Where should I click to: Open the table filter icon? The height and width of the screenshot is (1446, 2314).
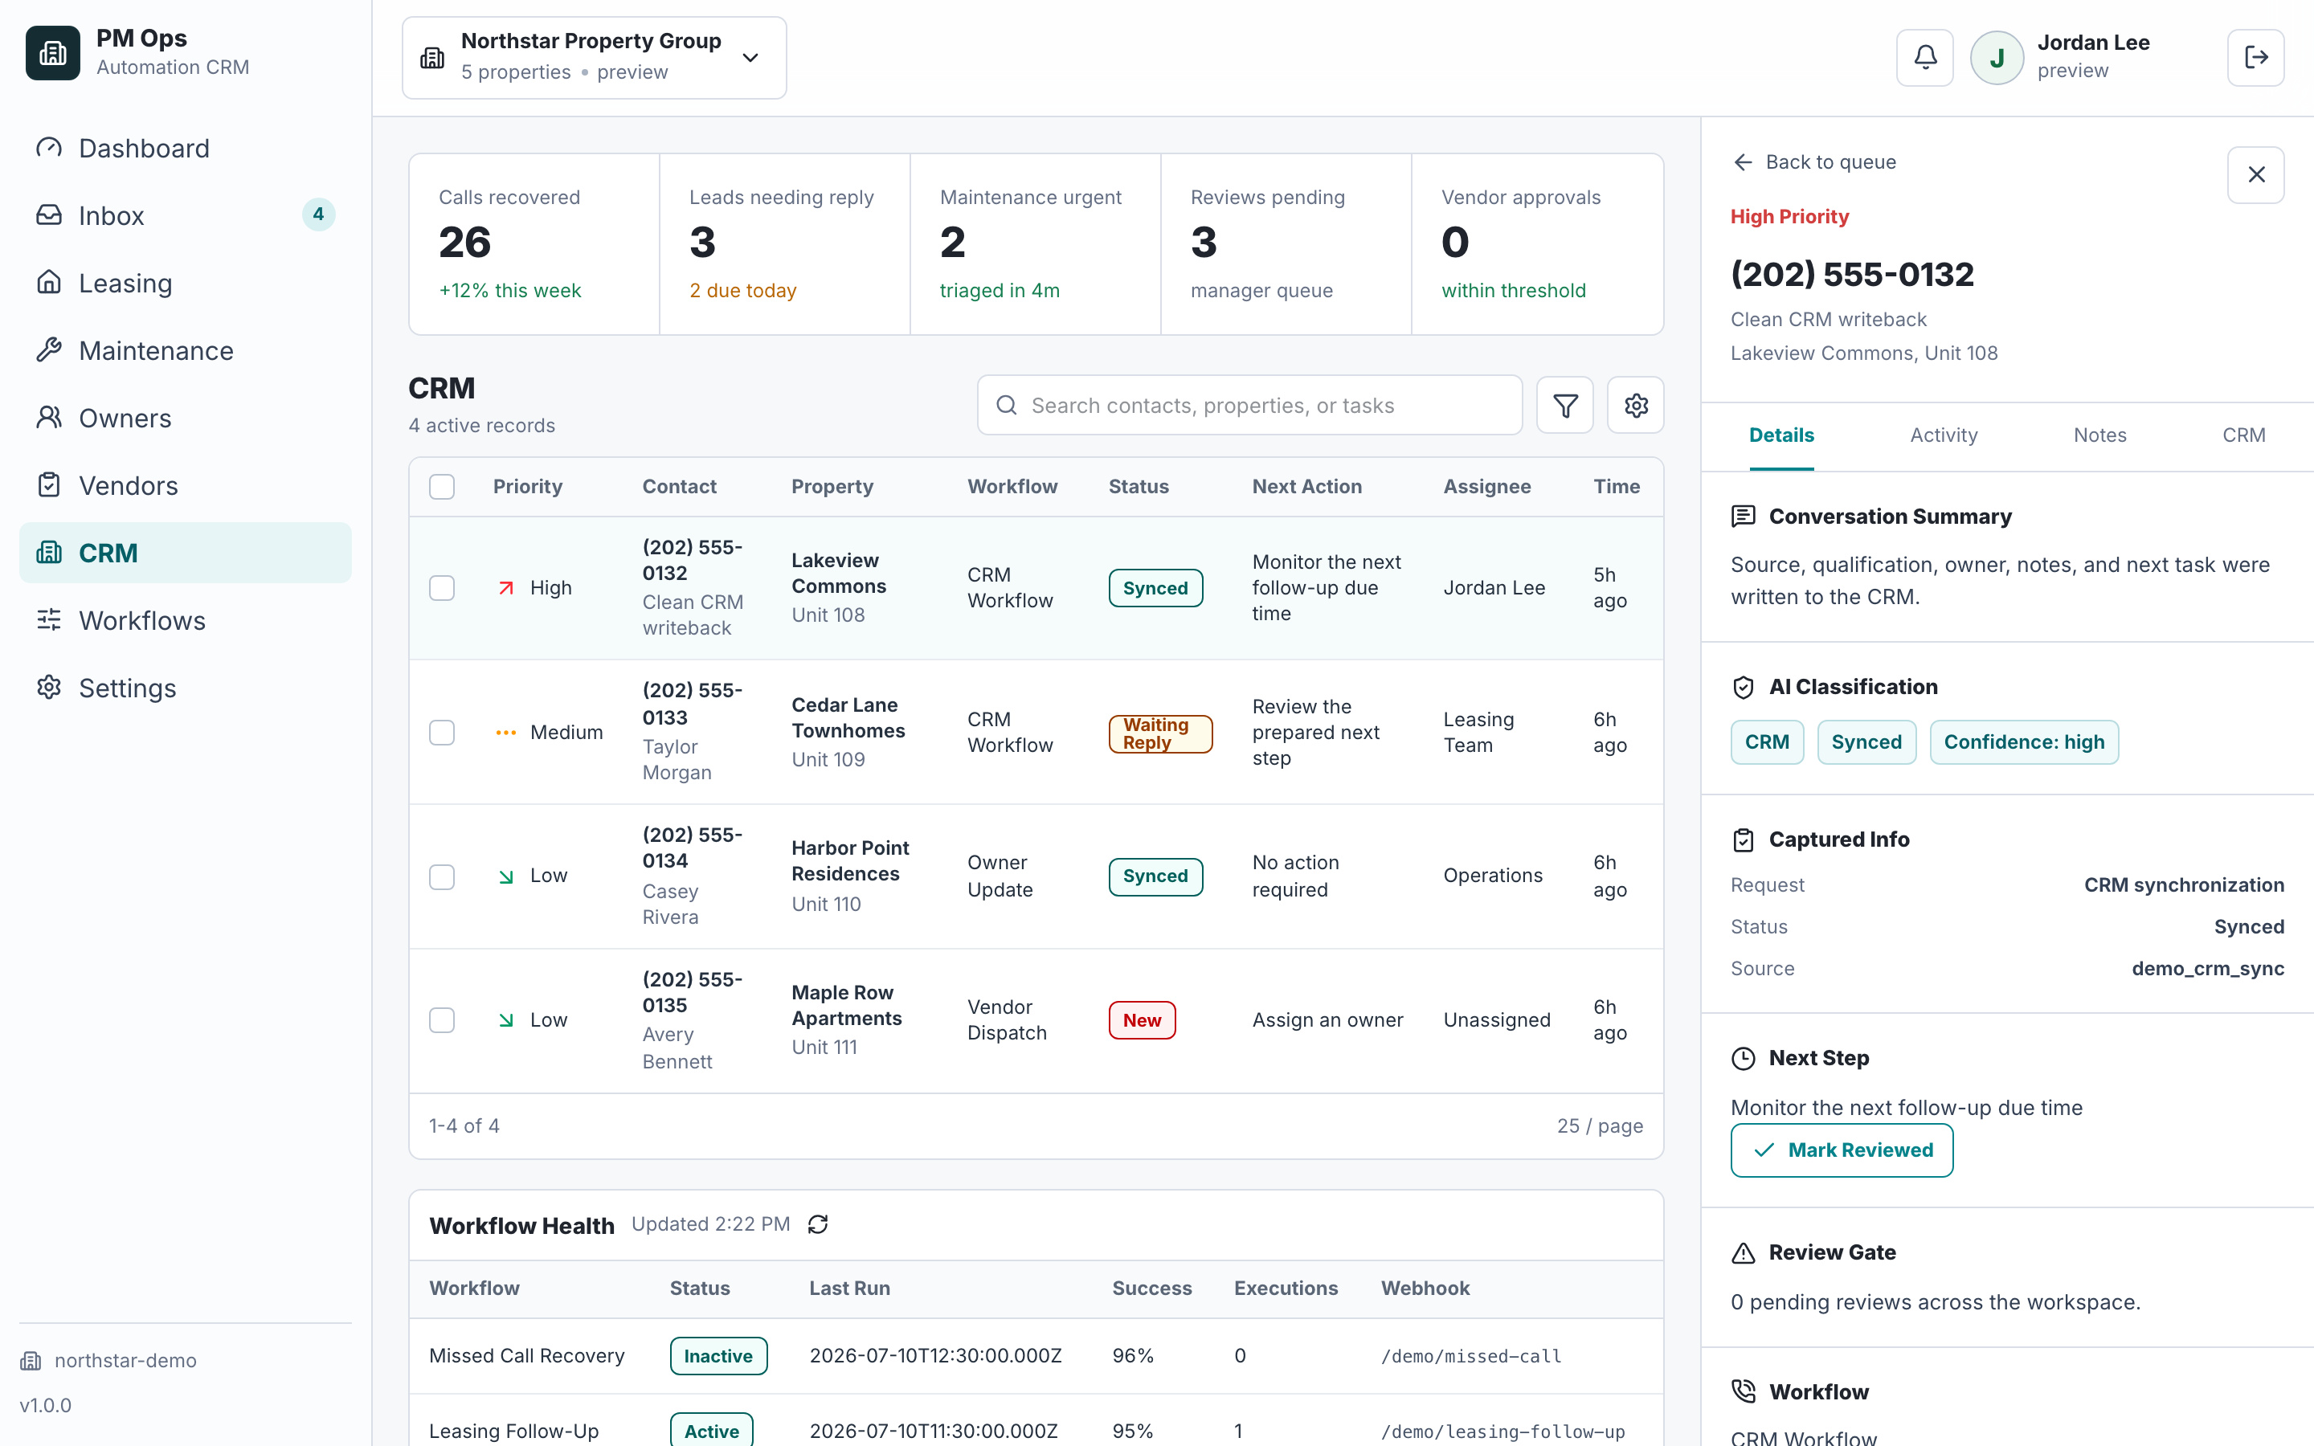pos(1565,406)
